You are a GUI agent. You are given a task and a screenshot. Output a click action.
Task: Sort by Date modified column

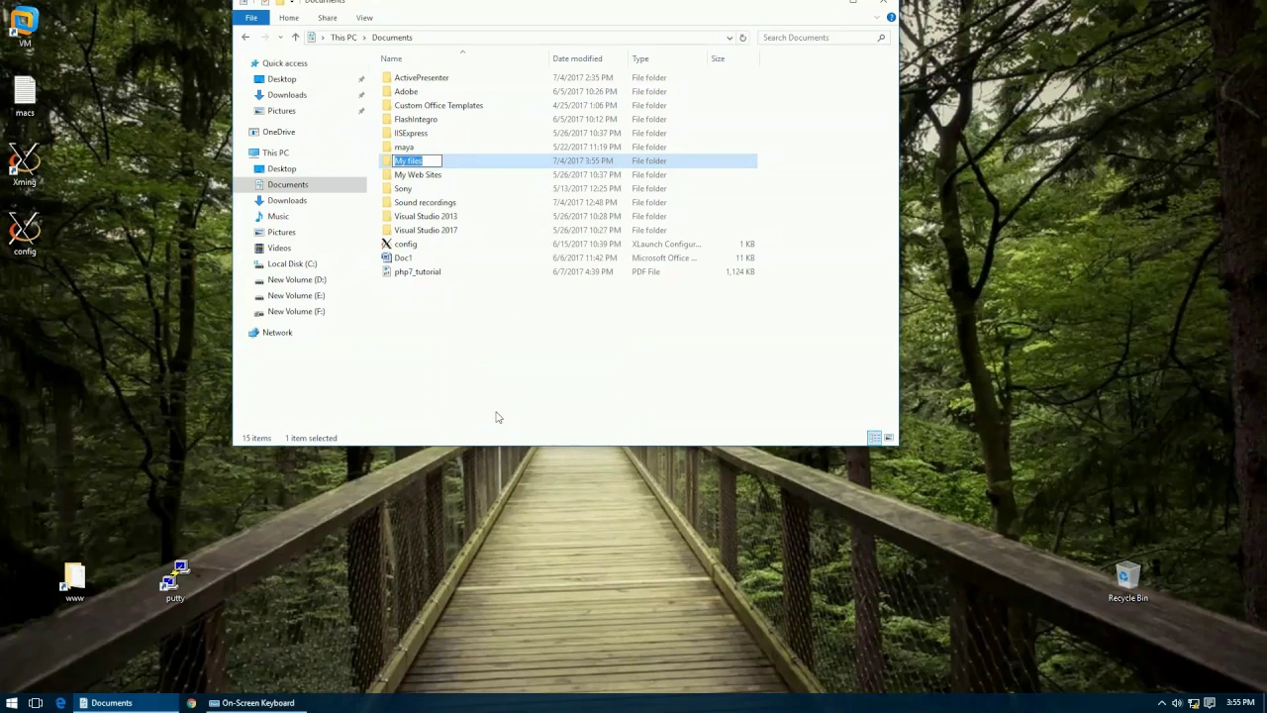pos(577,58)
